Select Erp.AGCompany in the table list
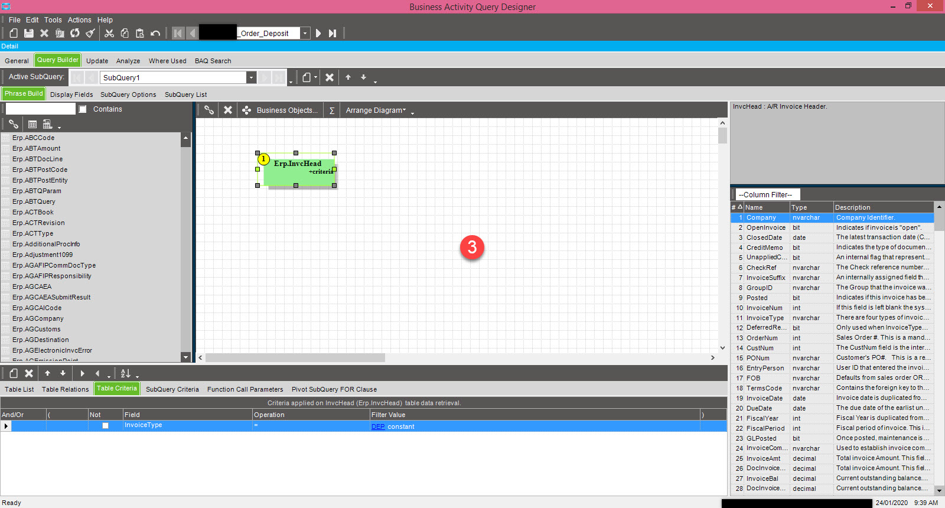This screenshot has height=508, width=945. point(38,318)
